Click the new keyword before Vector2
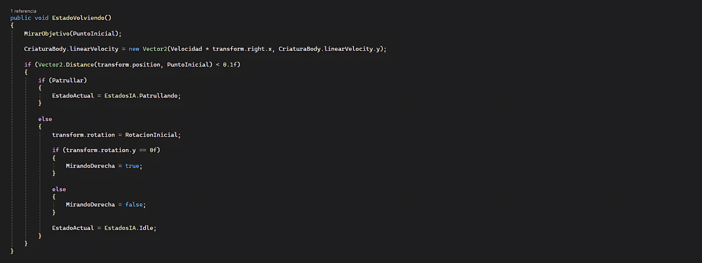The width and height of the screenshot is (702, 263). pos(134,49)
